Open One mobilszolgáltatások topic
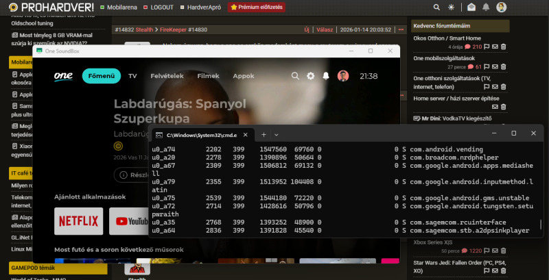The height and width of the screenshot is (280, 549). [444, 58]
